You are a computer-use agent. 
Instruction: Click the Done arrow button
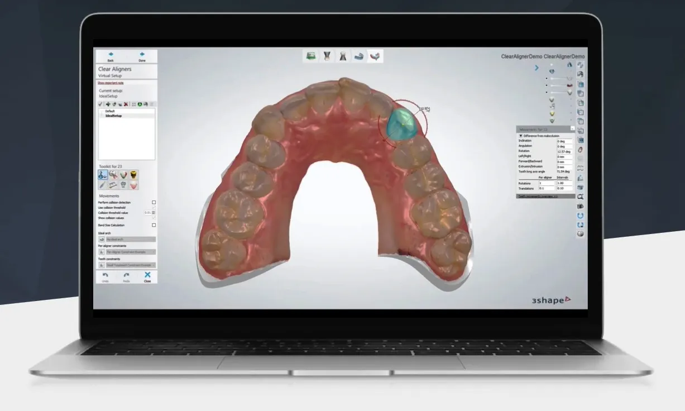[x=142, y=56]
